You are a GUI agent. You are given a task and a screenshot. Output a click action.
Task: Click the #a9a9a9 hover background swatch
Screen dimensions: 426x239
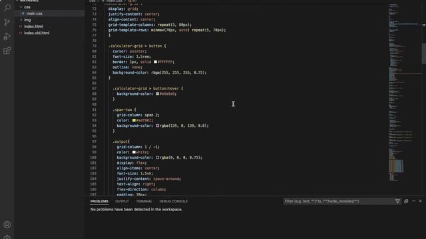(157, 94)
